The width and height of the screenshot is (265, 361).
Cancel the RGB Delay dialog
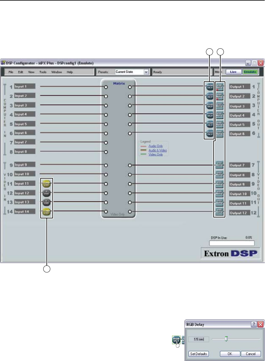[251, 354]
